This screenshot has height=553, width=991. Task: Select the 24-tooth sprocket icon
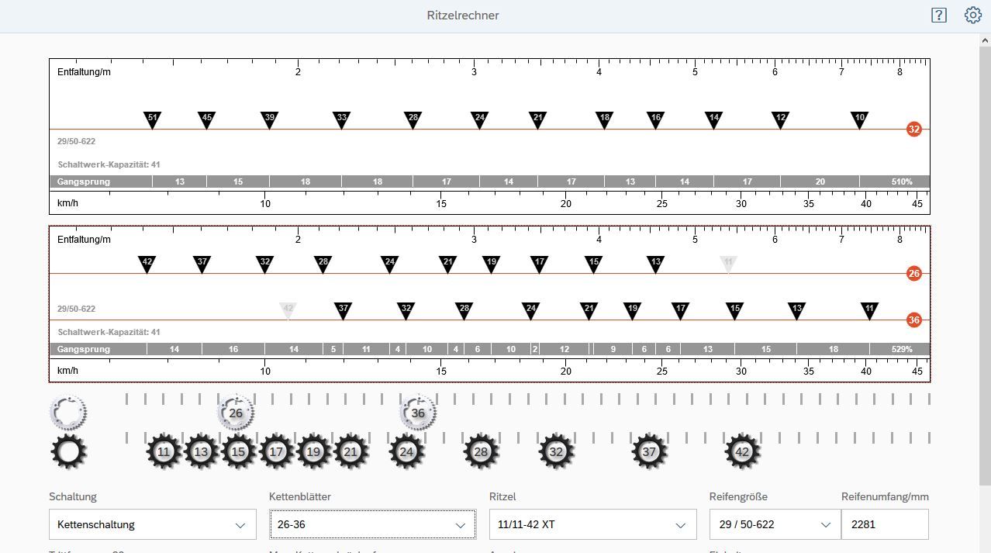tap(407, 452)
